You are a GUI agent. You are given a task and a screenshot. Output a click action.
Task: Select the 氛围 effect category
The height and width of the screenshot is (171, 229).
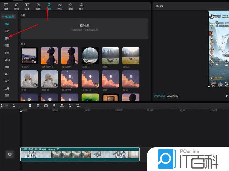pyautogui.click(x=7, y=45)
